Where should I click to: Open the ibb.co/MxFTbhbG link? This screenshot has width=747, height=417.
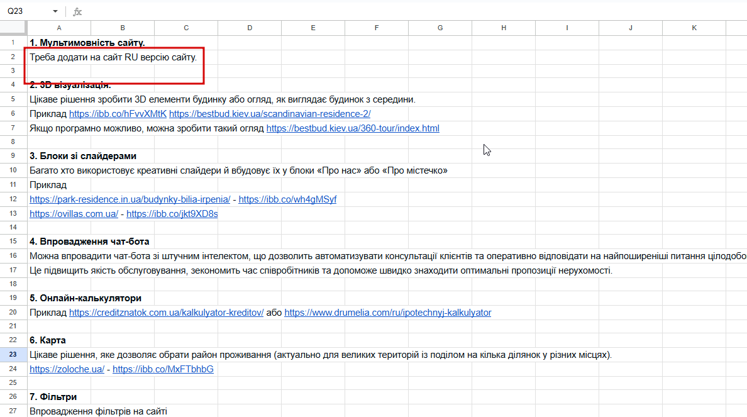163,369
